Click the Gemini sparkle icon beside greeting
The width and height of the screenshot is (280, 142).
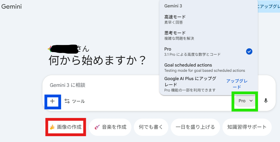tap(50, 48)
